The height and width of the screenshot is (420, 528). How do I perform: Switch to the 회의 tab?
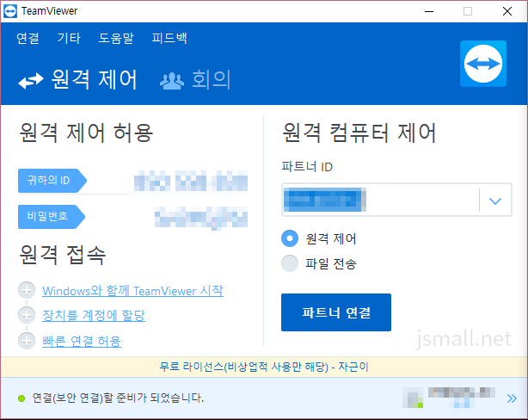point(195,80)
